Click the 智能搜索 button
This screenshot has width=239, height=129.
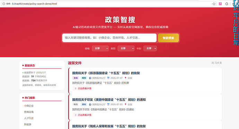(x=168, y=38)
